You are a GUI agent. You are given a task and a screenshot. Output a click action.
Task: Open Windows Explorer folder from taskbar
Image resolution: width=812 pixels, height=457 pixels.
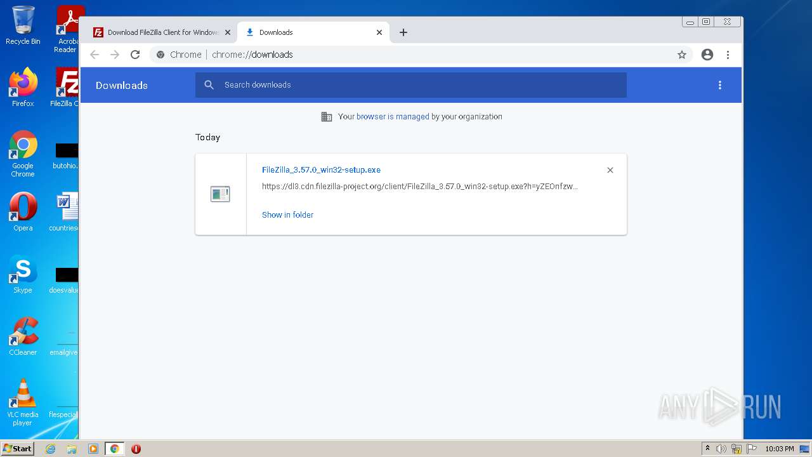[72, 449]
